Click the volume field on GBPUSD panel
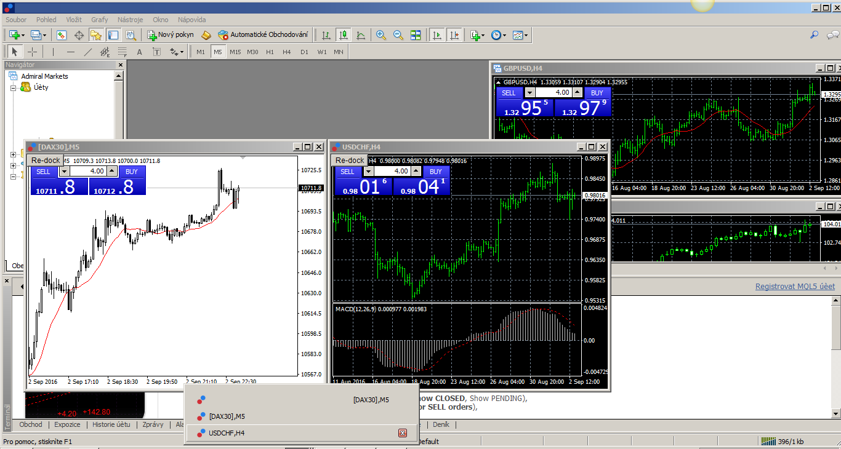This screenshot has height=449, width=841. [553, 93]
